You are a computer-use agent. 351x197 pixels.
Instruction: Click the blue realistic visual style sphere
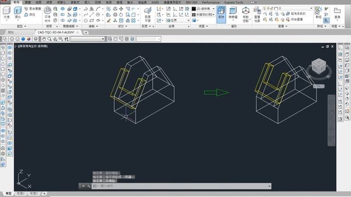tap(23, 39)
